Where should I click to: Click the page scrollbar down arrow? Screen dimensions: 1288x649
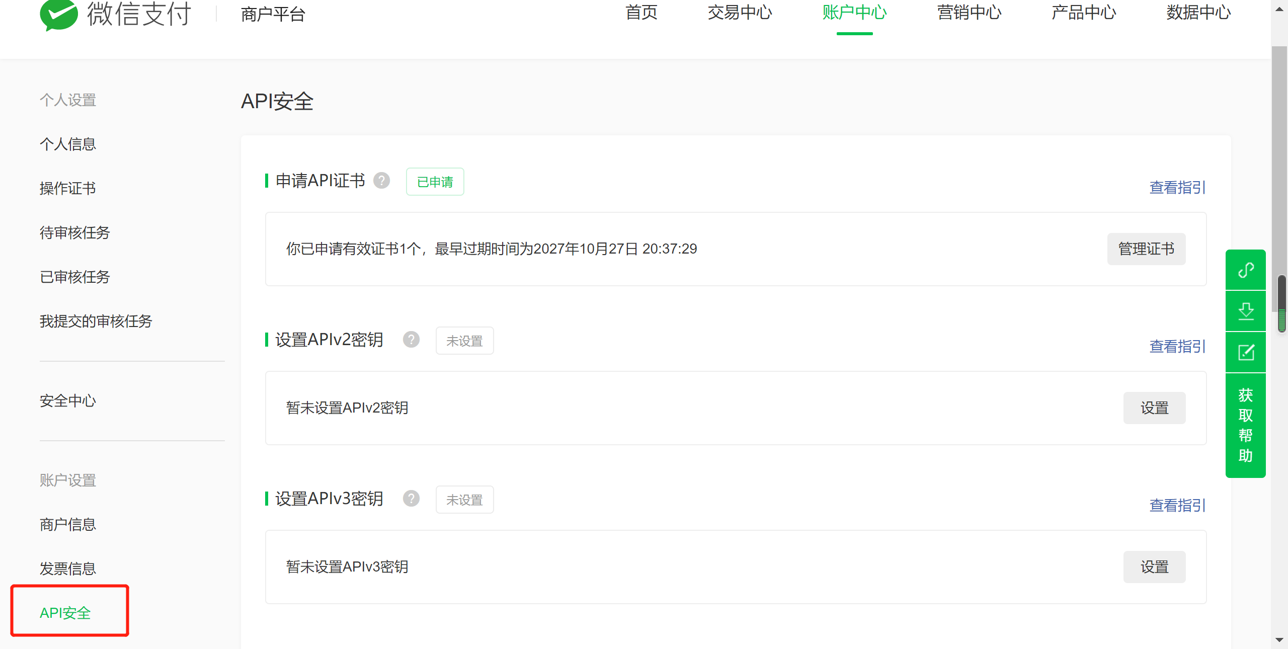coord(1279,640)
